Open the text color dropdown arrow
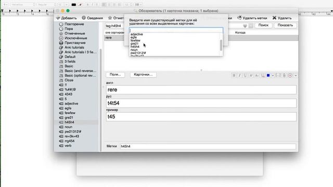Image resolution: width=333 pixels, height=187 pixels. [273, 75]
